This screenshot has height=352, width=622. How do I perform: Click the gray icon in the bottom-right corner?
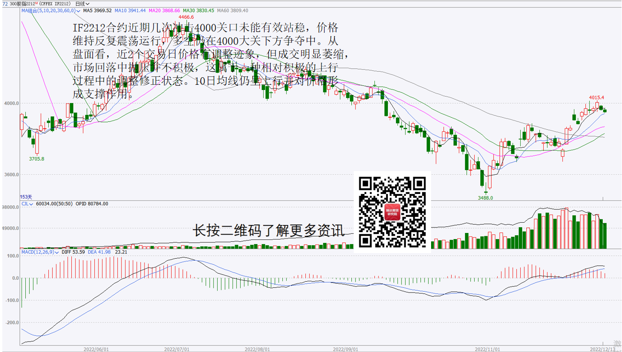[617, 345]
